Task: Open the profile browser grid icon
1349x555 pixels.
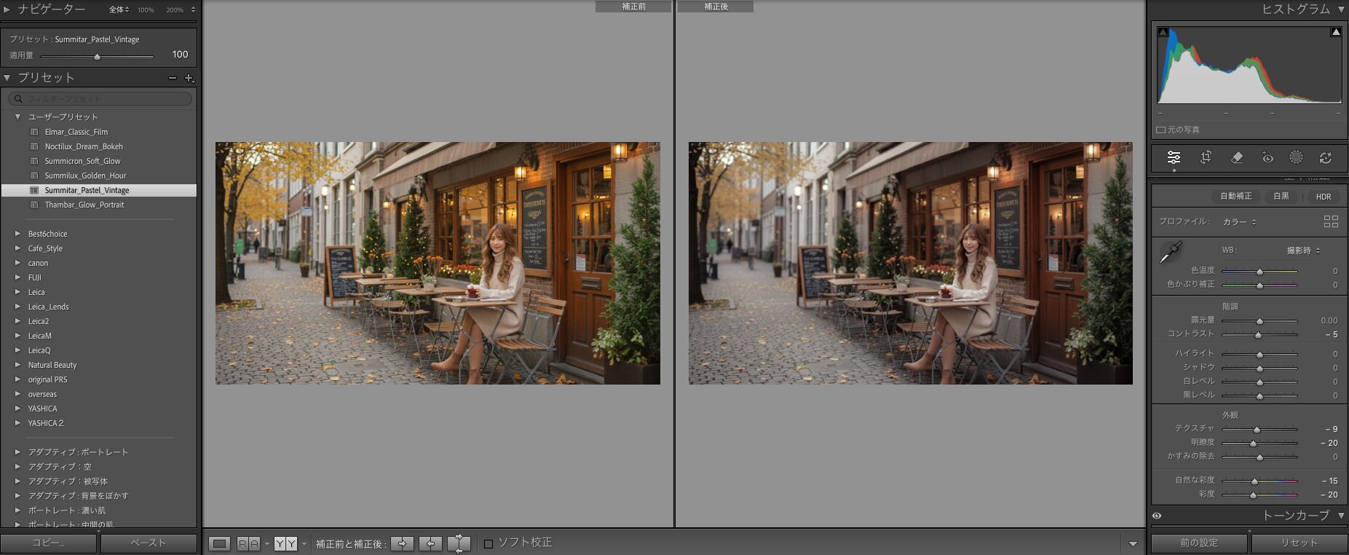Action: pyautogui.click(x=1331, y=221)
